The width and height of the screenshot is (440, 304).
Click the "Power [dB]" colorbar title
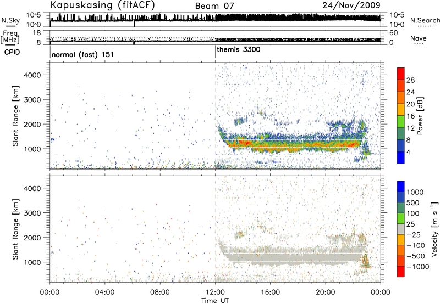[x=420, y=116]
